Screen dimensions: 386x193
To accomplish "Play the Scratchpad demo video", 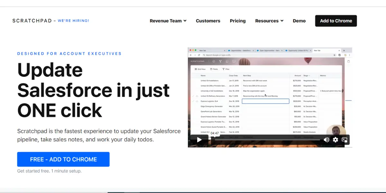I will tap(199, 140).
